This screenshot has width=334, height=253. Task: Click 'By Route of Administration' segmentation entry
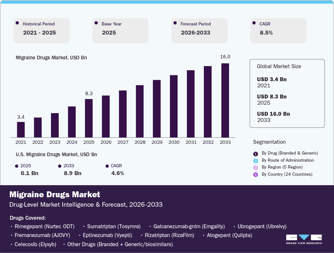pyautogui.click(x=288, y=160)
